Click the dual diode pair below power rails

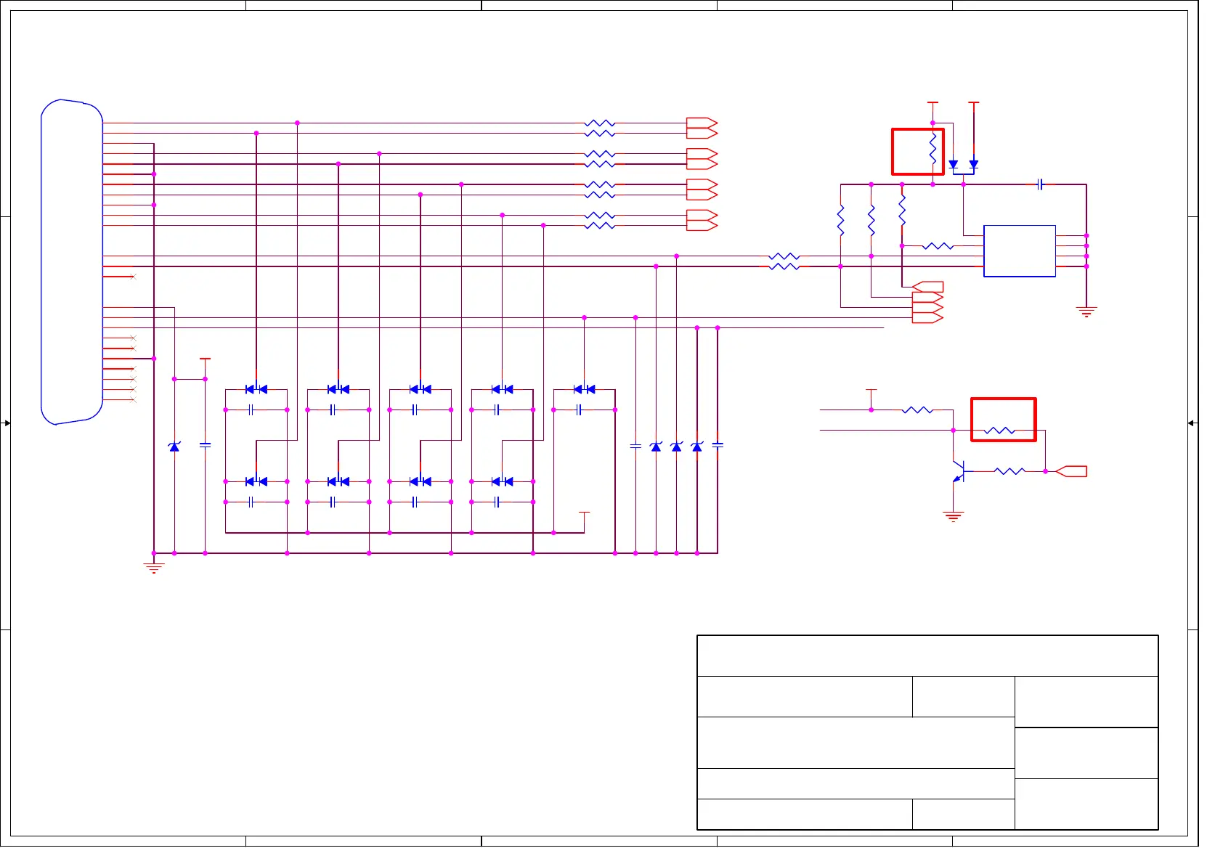(x=963, y=165)
